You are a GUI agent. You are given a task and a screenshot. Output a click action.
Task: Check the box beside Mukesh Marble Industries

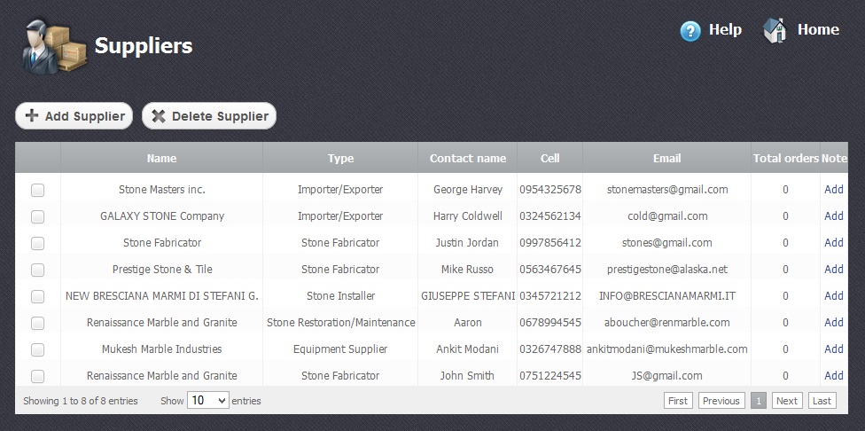pyautogui.click(x=37, y=349)
